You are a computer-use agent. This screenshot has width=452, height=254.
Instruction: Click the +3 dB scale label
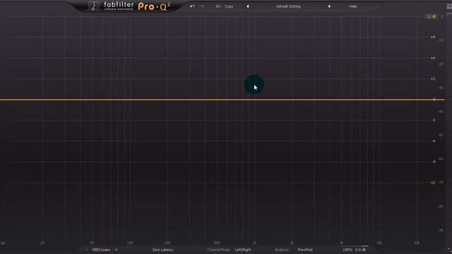pos(433,78)
